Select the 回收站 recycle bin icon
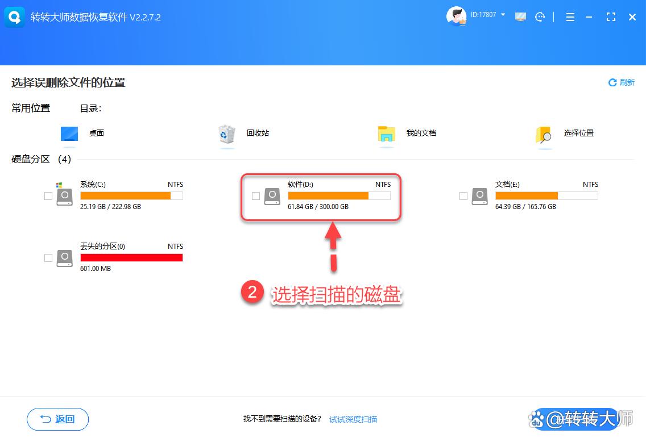The width and height of the screenshot is (646, 442). click(x=226, y=134)
